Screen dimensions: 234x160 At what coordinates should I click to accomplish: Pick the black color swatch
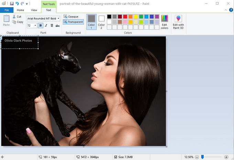click(x=109, y=17)
